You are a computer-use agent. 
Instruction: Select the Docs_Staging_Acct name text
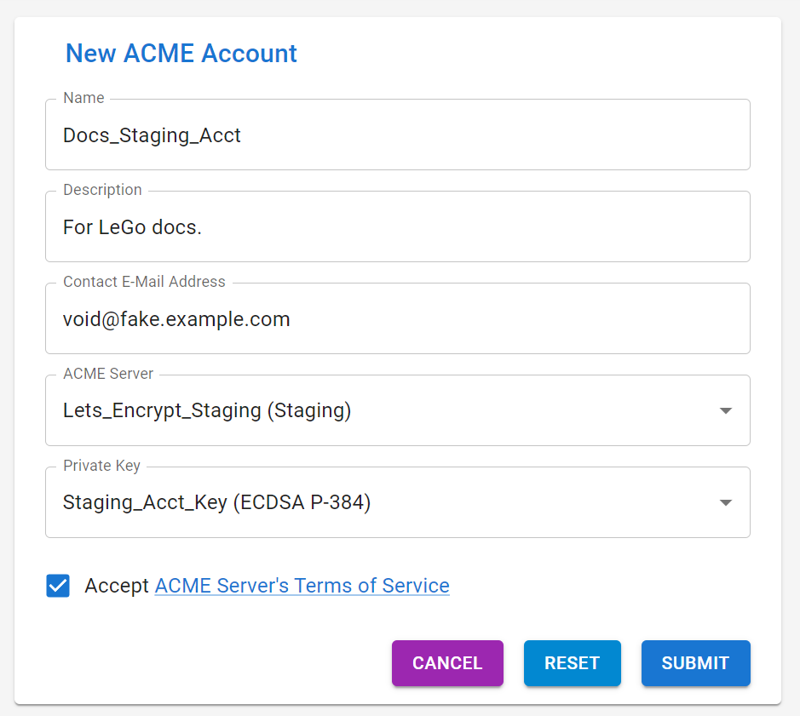[152, 135]
